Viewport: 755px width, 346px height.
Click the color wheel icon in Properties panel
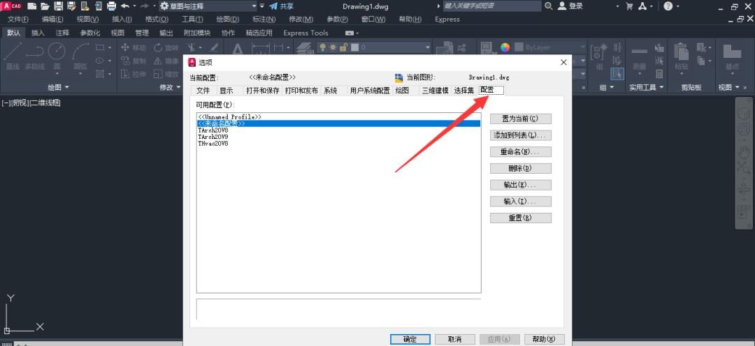[x=505, y=47]
